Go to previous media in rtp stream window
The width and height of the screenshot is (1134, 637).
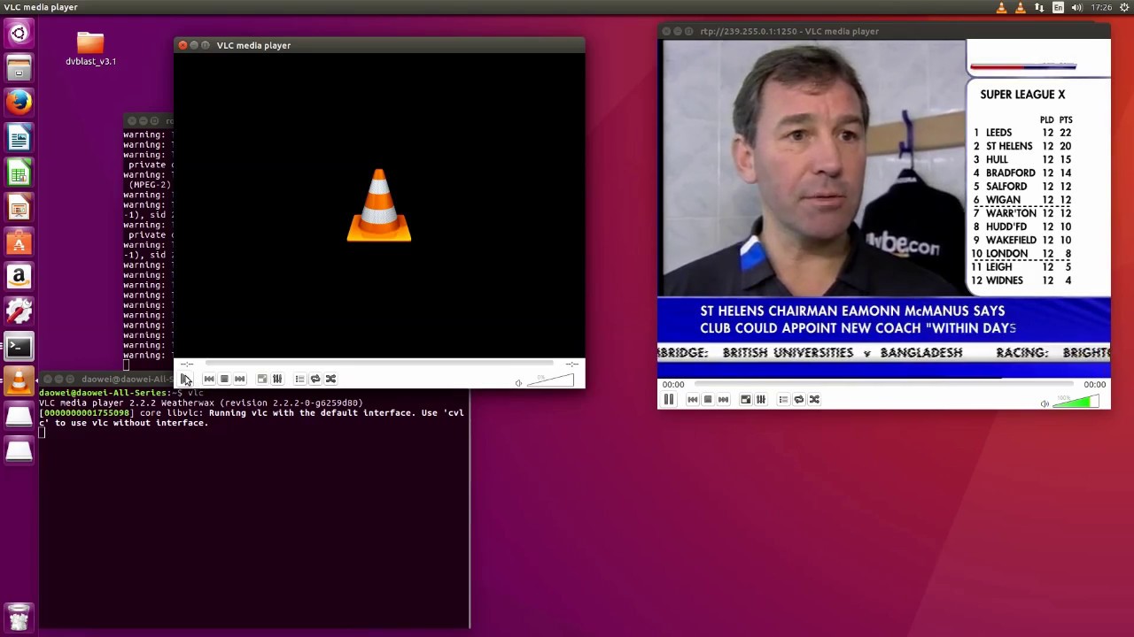(x=693, y=399)
